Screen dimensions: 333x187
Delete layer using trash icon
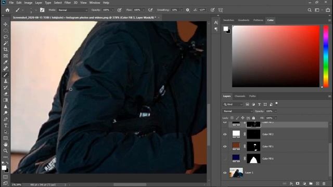point(324,183)
